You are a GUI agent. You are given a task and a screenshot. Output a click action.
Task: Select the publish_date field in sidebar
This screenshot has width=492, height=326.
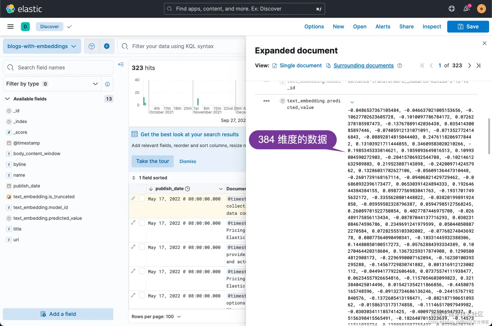(x=27, y=186)
